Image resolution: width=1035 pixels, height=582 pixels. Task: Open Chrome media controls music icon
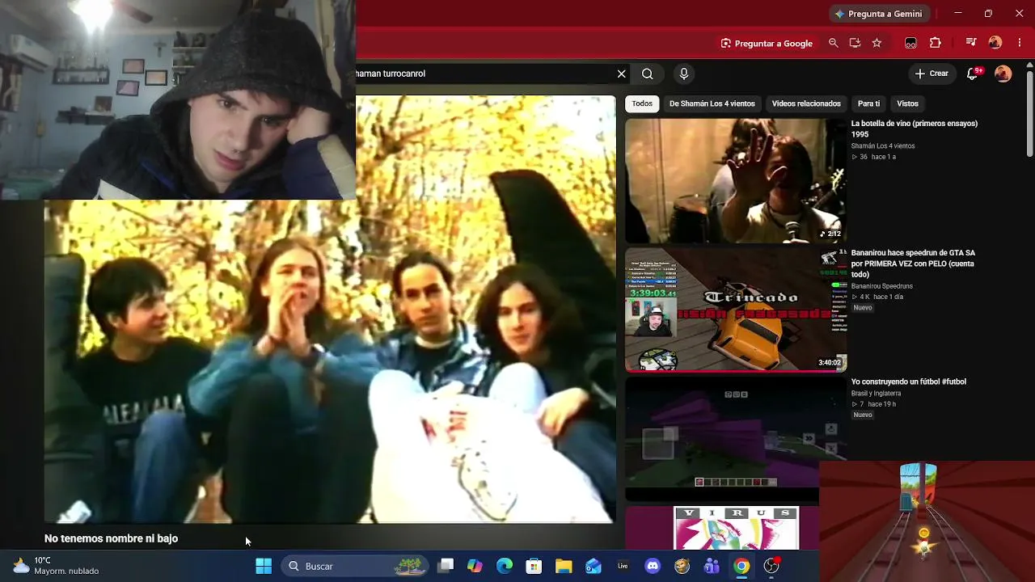click(971, 43)
